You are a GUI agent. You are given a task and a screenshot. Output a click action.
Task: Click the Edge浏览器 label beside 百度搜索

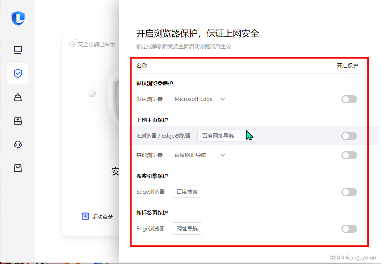coord(151,192)
